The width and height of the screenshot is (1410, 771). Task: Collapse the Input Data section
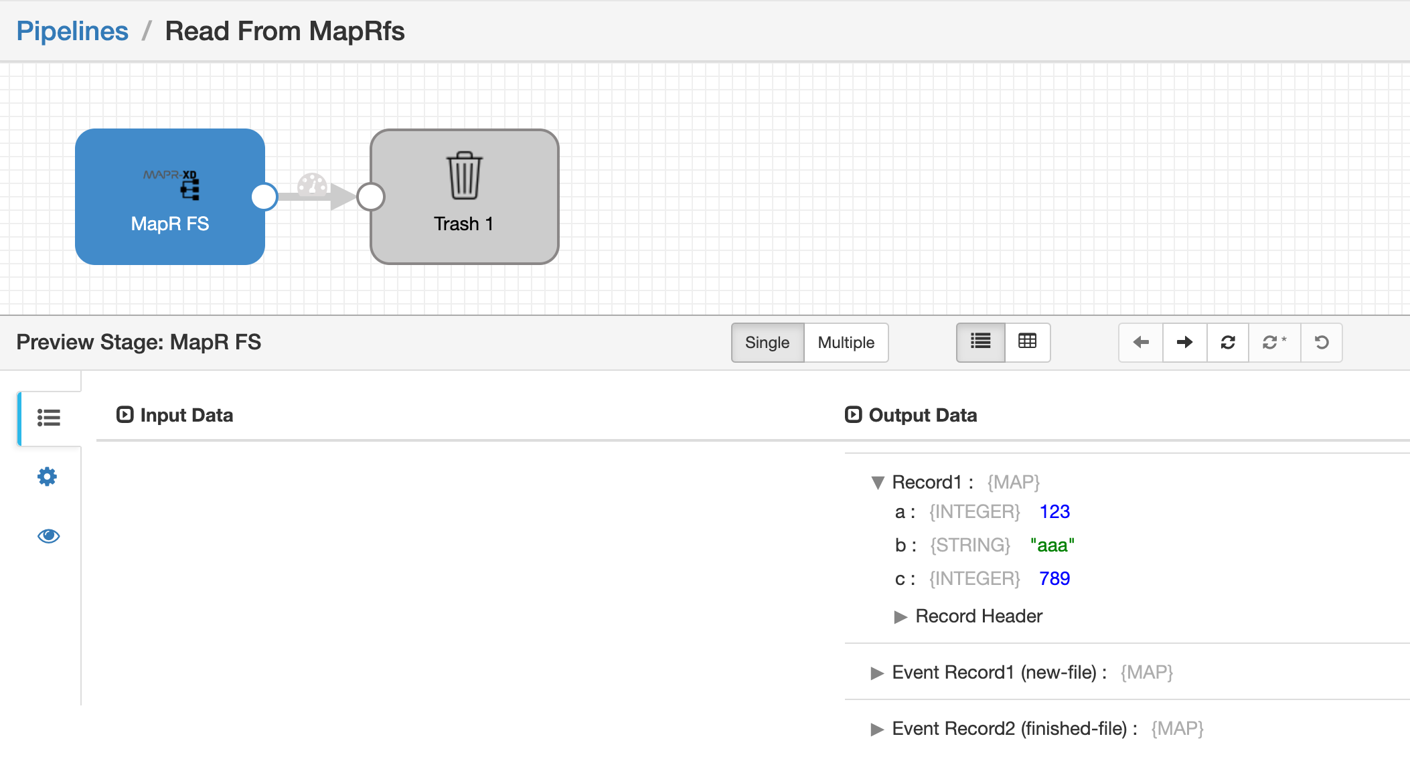[125, 415]
